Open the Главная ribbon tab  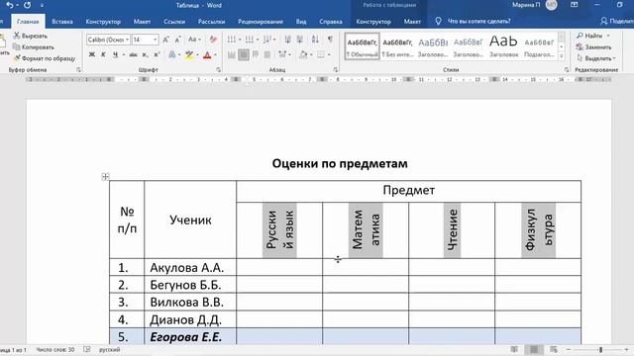28,22
